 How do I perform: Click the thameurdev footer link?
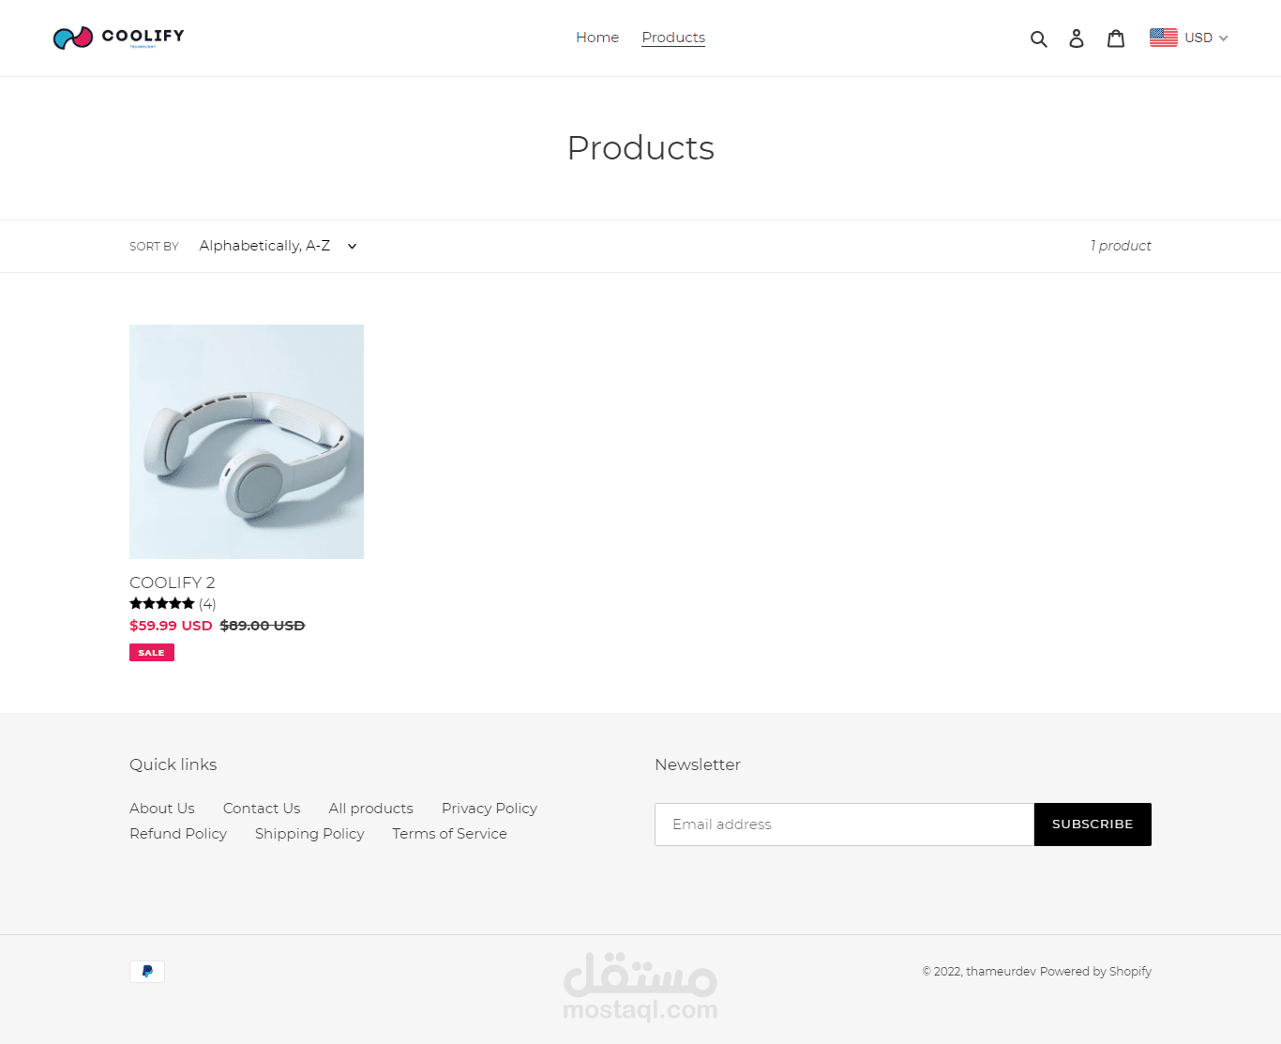pos(1001,972)
